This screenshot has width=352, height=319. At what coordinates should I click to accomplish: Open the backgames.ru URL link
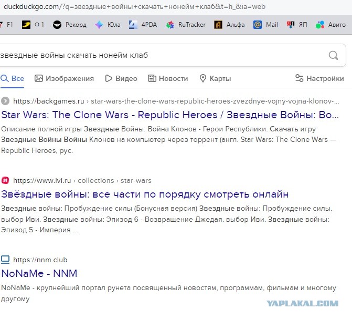pyautogui.click(x=49, y=101)
